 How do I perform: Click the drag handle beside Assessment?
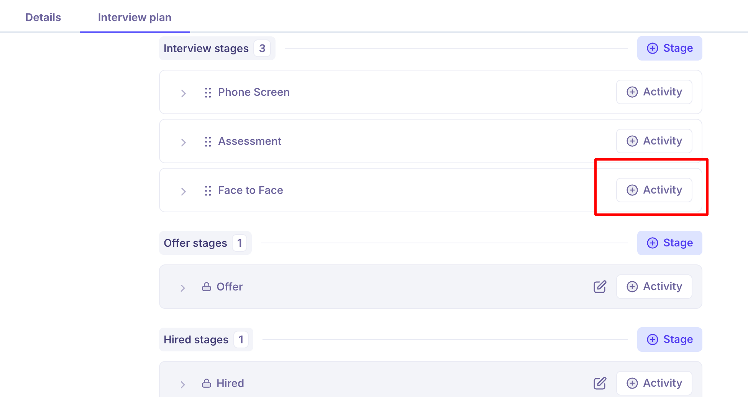208,142
